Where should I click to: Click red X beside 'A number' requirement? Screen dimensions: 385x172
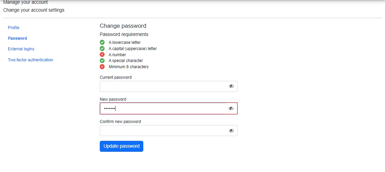[x=102, y=55]
